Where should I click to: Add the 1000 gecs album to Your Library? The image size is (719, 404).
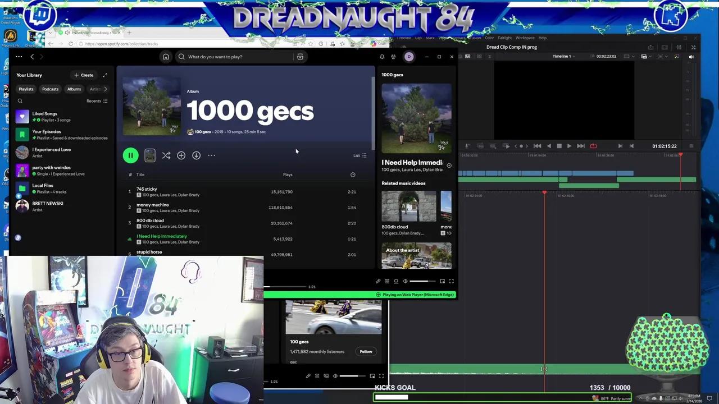click(181, 155)
